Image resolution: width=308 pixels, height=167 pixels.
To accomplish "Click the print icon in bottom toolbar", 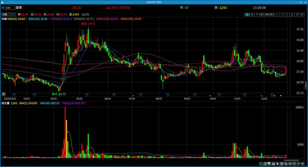I will [x=273, y=164].
